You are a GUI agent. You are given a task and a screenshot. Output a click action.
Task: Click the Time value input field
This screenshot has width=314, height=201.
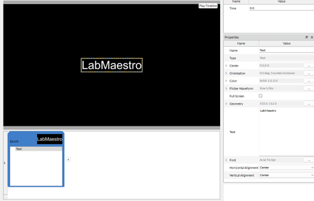(281, 8)
